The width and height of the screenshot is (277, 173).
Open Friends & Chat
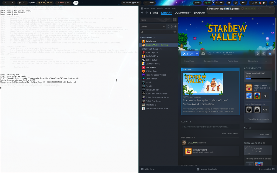click(x=266, y=169)
